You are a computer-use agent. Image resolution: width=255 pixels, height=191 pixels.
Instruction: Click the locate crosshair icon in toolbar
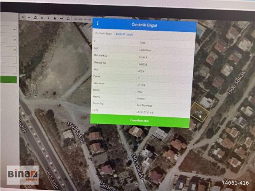pos(42,18)
